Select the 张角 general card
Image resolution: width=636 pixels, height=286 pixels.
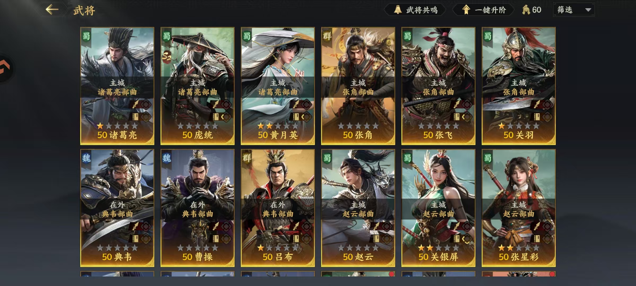coord(358,86)
